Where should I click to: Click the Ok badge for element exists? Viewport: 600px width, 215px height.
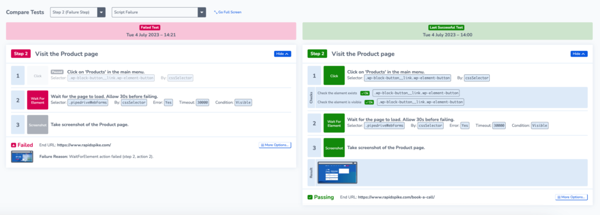coord(364,93)
